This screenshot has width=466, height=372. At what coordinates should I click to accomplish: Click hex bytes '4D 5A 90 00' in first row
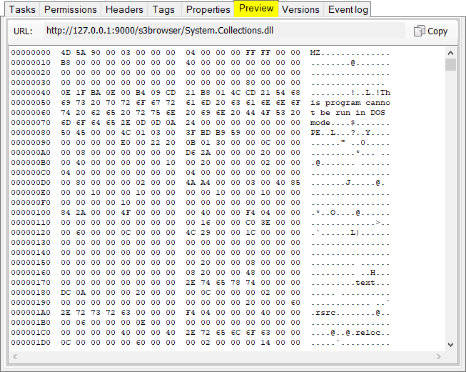point(88,53)
